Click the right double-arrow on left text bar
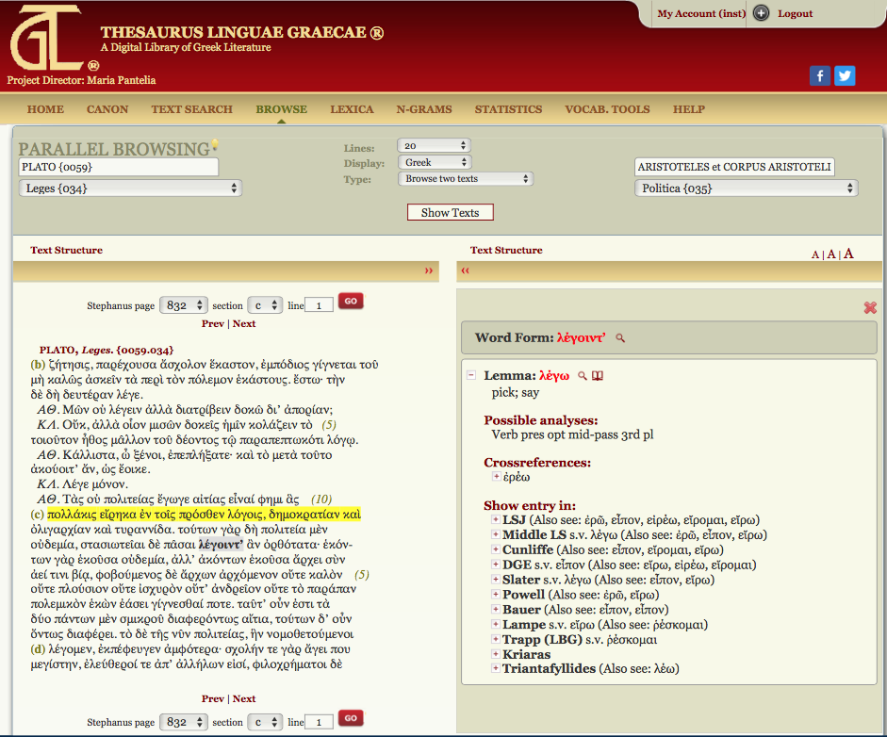 pyautogui.click(x=429, y=271)
